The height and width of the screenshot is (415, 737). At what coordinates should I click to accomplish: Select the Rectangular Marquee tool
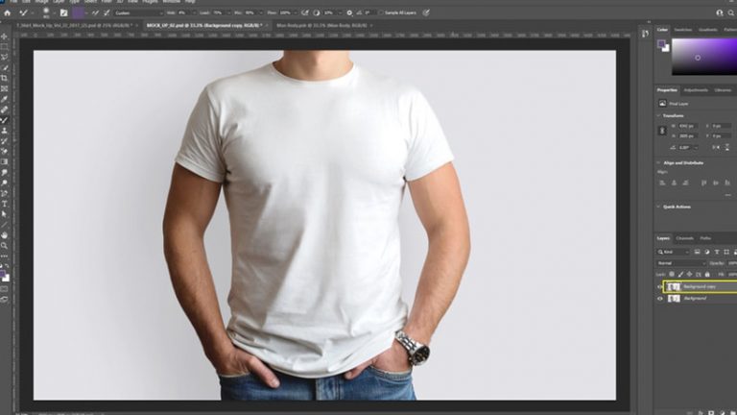click(x=4, y=47)
